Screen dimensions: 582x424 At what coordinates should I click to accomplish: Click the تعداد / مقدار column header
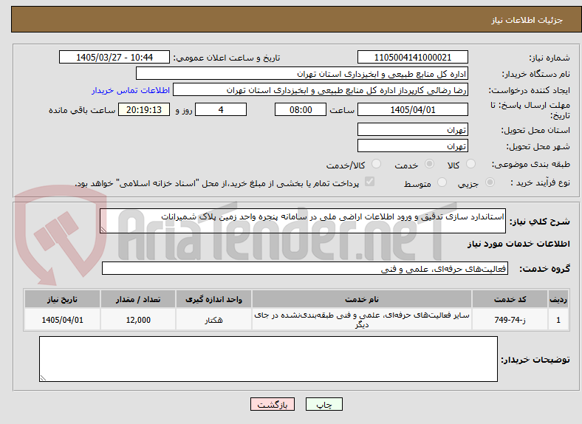138,299
